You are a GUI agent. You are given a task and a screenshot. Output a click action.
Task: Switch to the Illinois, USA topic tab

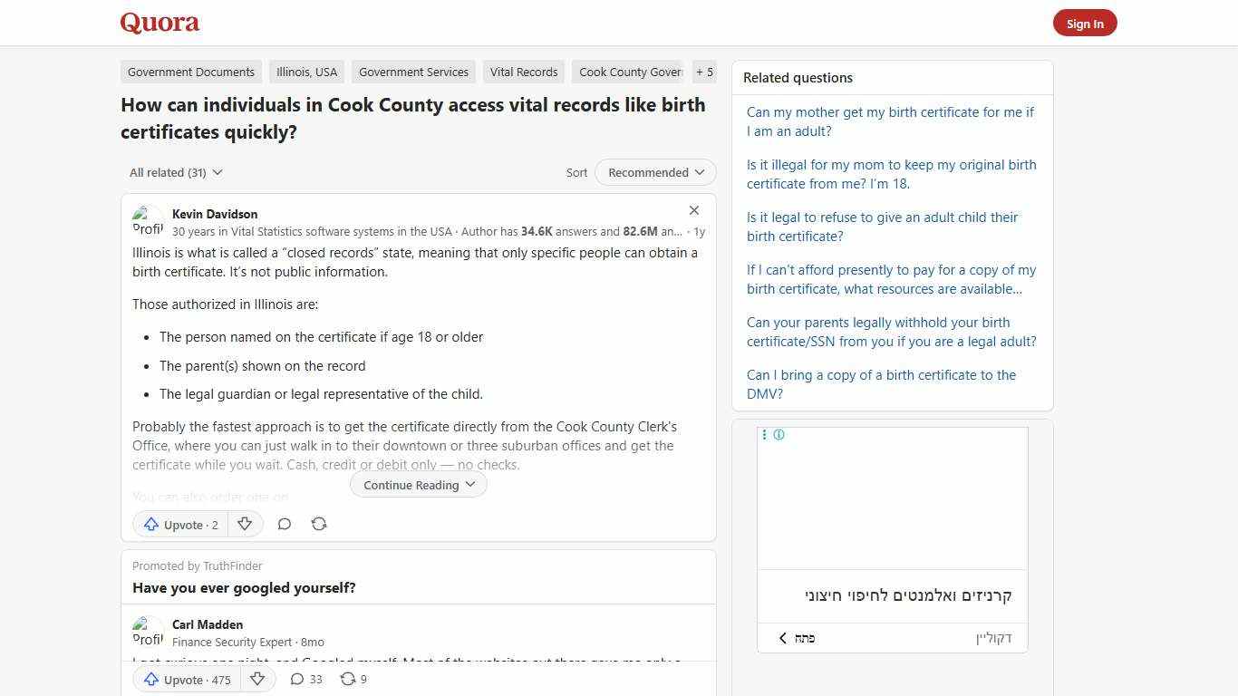pyautogui.click(x=306, y=72)
